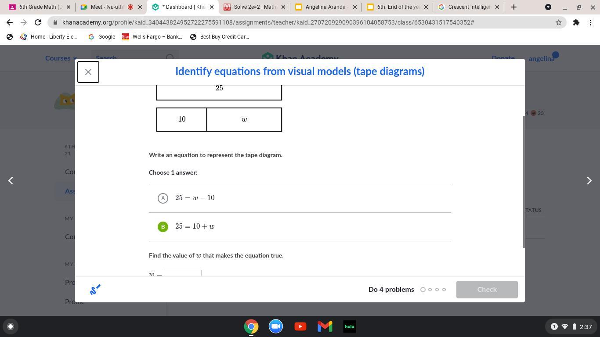Open Chrome from the shelf

[x=251, y=326]
